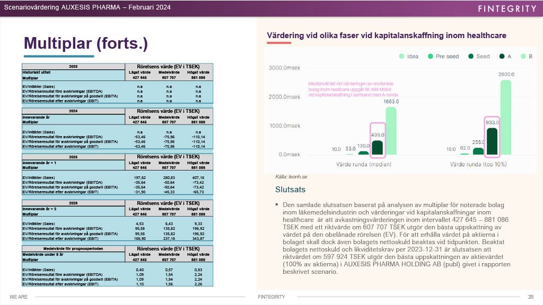
Task: Click the 343,87 EBIT cell in 2026 table
Action: [198, 239]
